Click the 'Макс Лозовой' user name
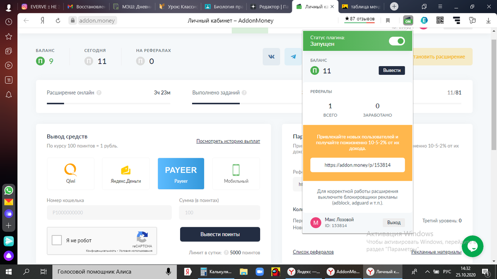Image resolution: width=497 pixels, height=279 pixels. point(339,219)
